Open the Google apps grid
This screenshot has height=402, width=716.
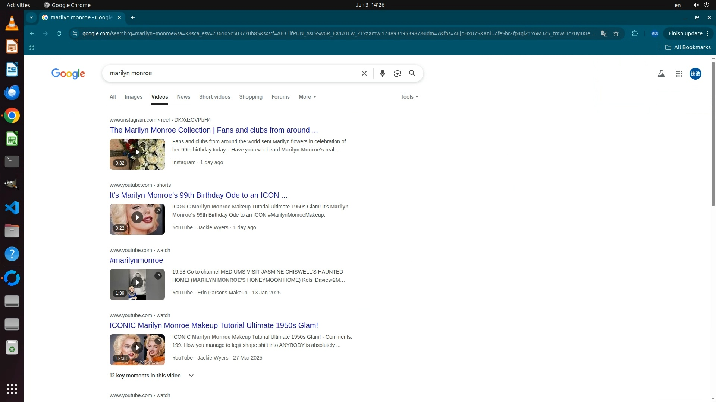click(x=679, y=74)
